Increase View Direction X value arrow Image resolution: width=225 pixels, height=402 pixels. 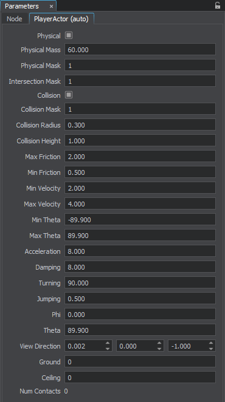point(108,343)
